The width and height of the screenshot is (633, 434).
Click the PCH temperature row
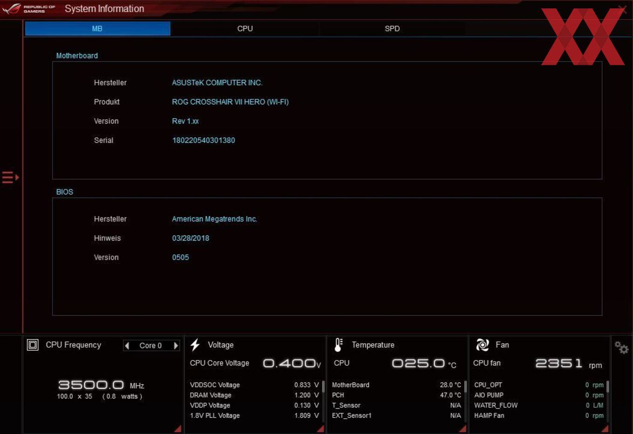(x=397, y=395)
